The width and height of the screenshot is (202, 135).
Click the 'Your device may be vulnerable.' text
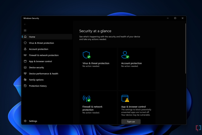tap(136, 115)
